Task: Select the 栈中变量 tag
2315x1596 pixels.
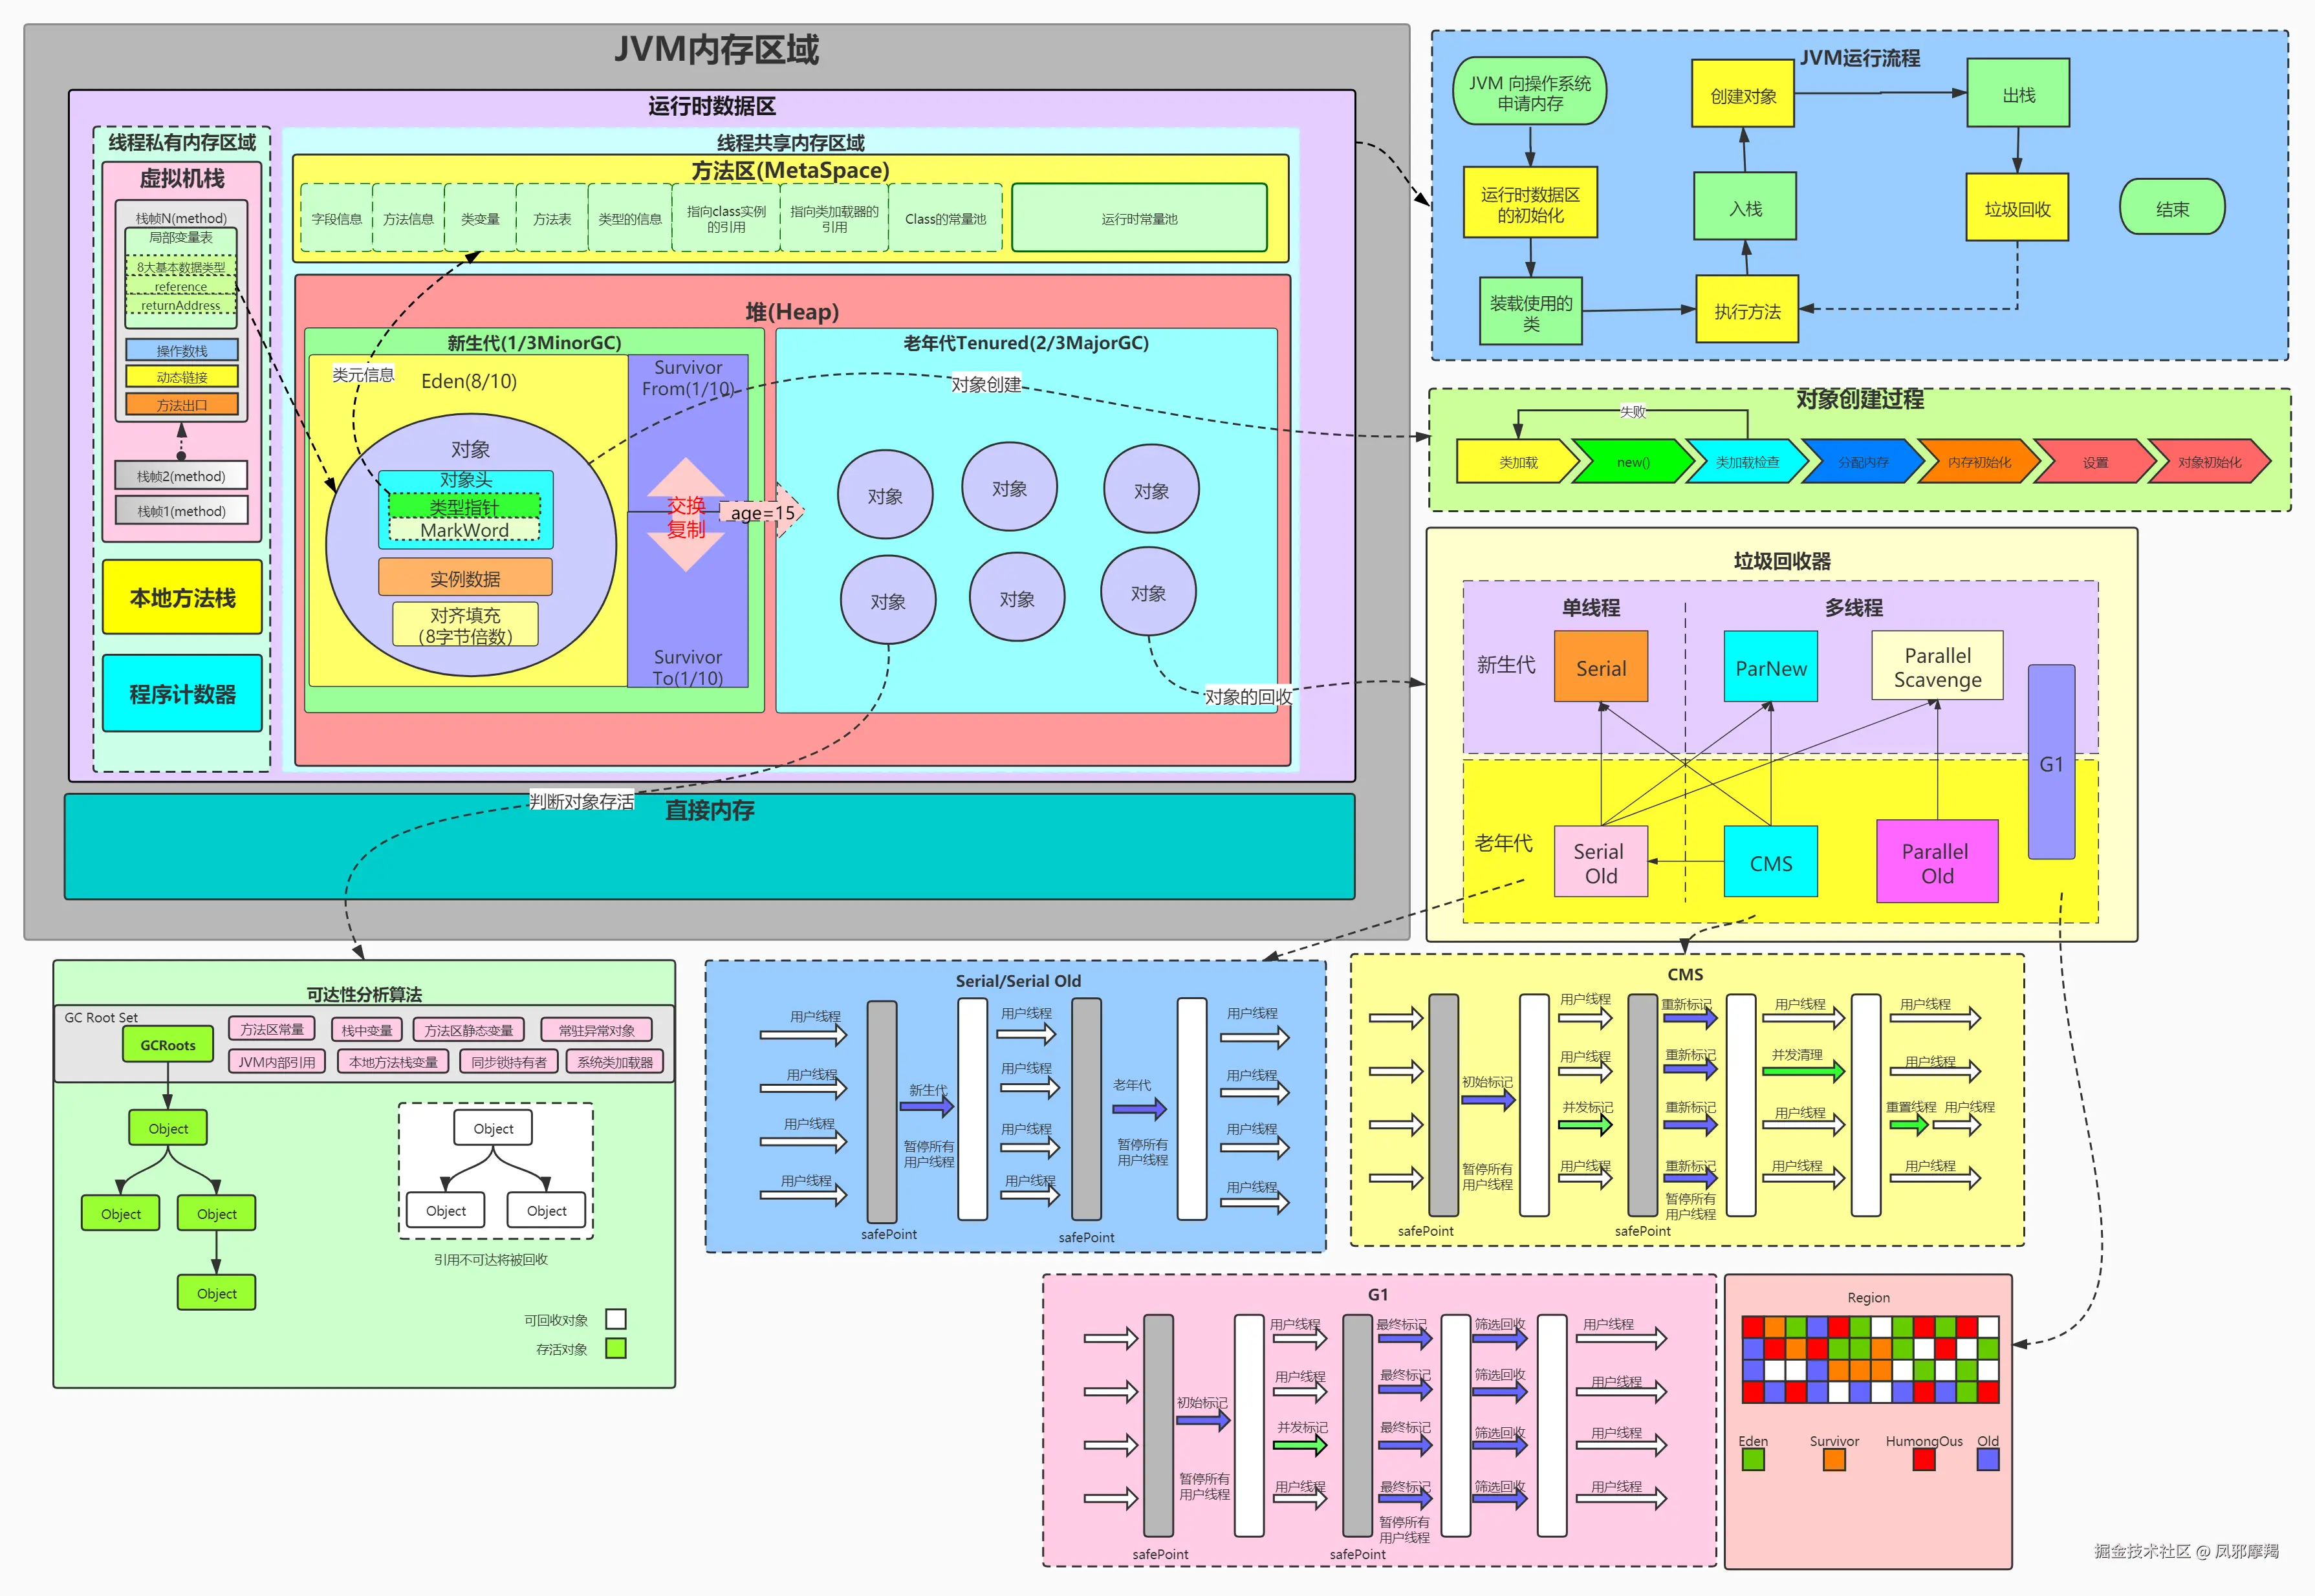Action: click(367, 1029)
